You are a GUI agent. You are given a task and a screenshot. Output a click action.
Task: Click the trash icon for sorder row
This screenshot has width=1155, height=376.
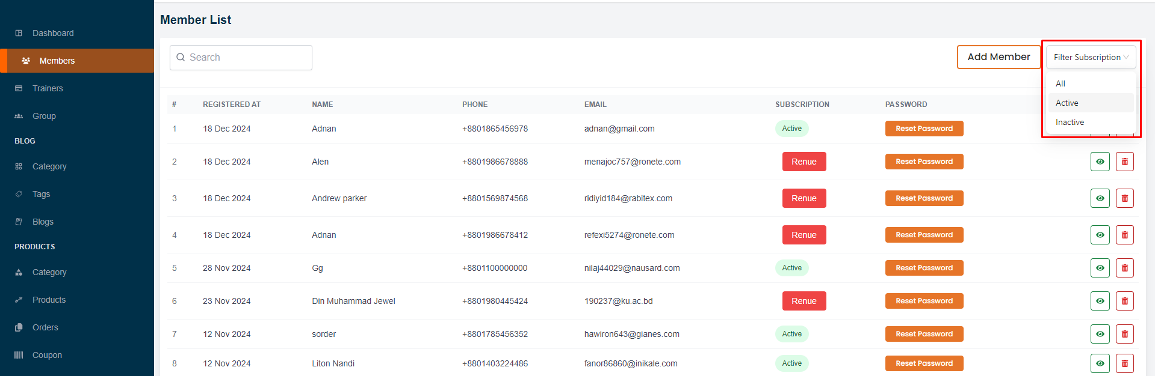coord(1124,334)
